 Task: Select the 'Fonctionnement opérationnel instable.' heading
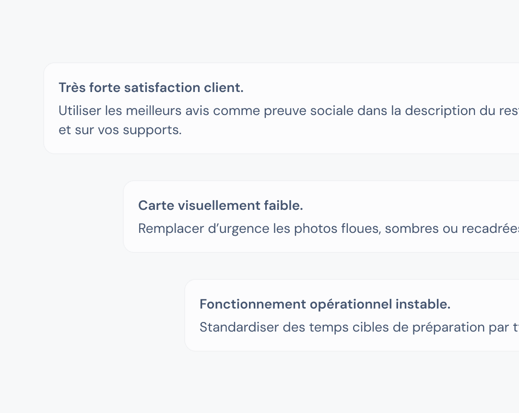point(325,304)
